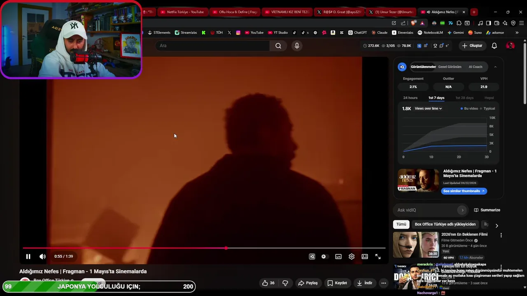Click the progress bar scrubber handle

click(226, 248)
